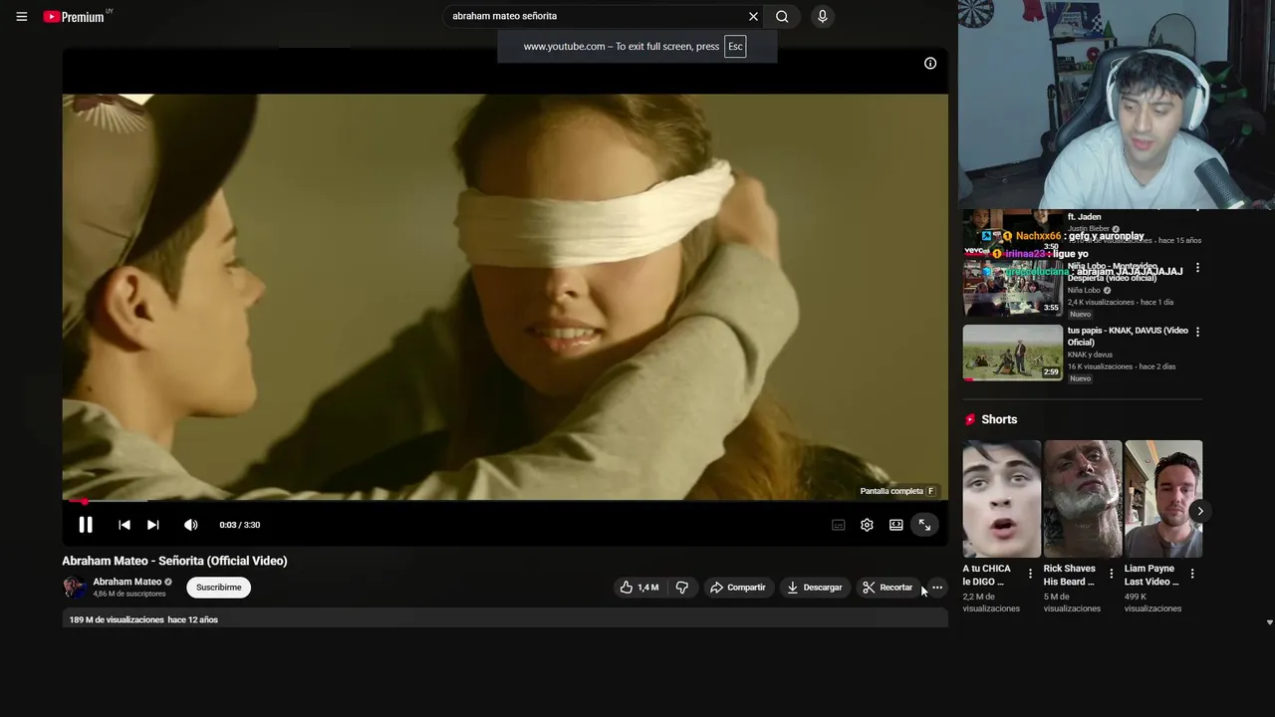Click video title 'Abraham Mateo - Señorita (Official Video)'

click(x=174, y=561)
